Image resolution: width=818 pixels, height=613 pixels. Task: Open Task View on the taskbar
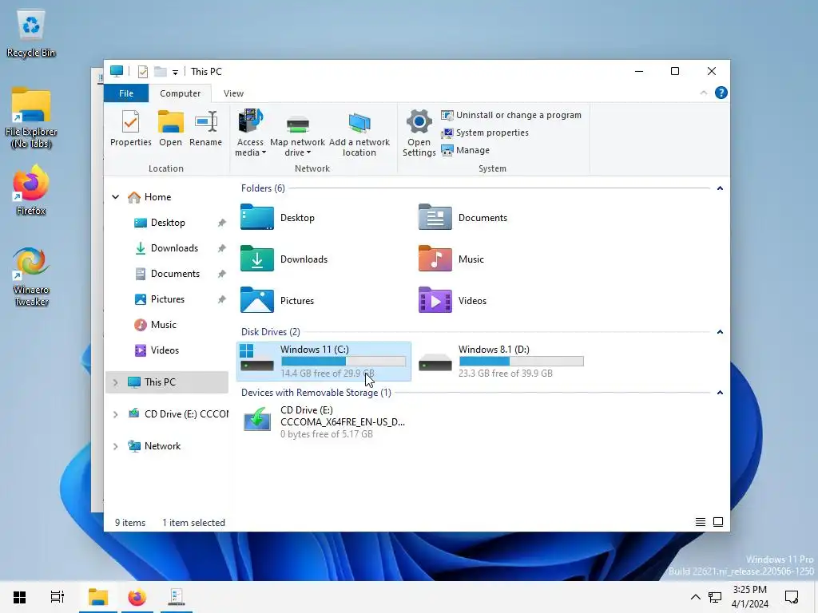click(58, 597)
